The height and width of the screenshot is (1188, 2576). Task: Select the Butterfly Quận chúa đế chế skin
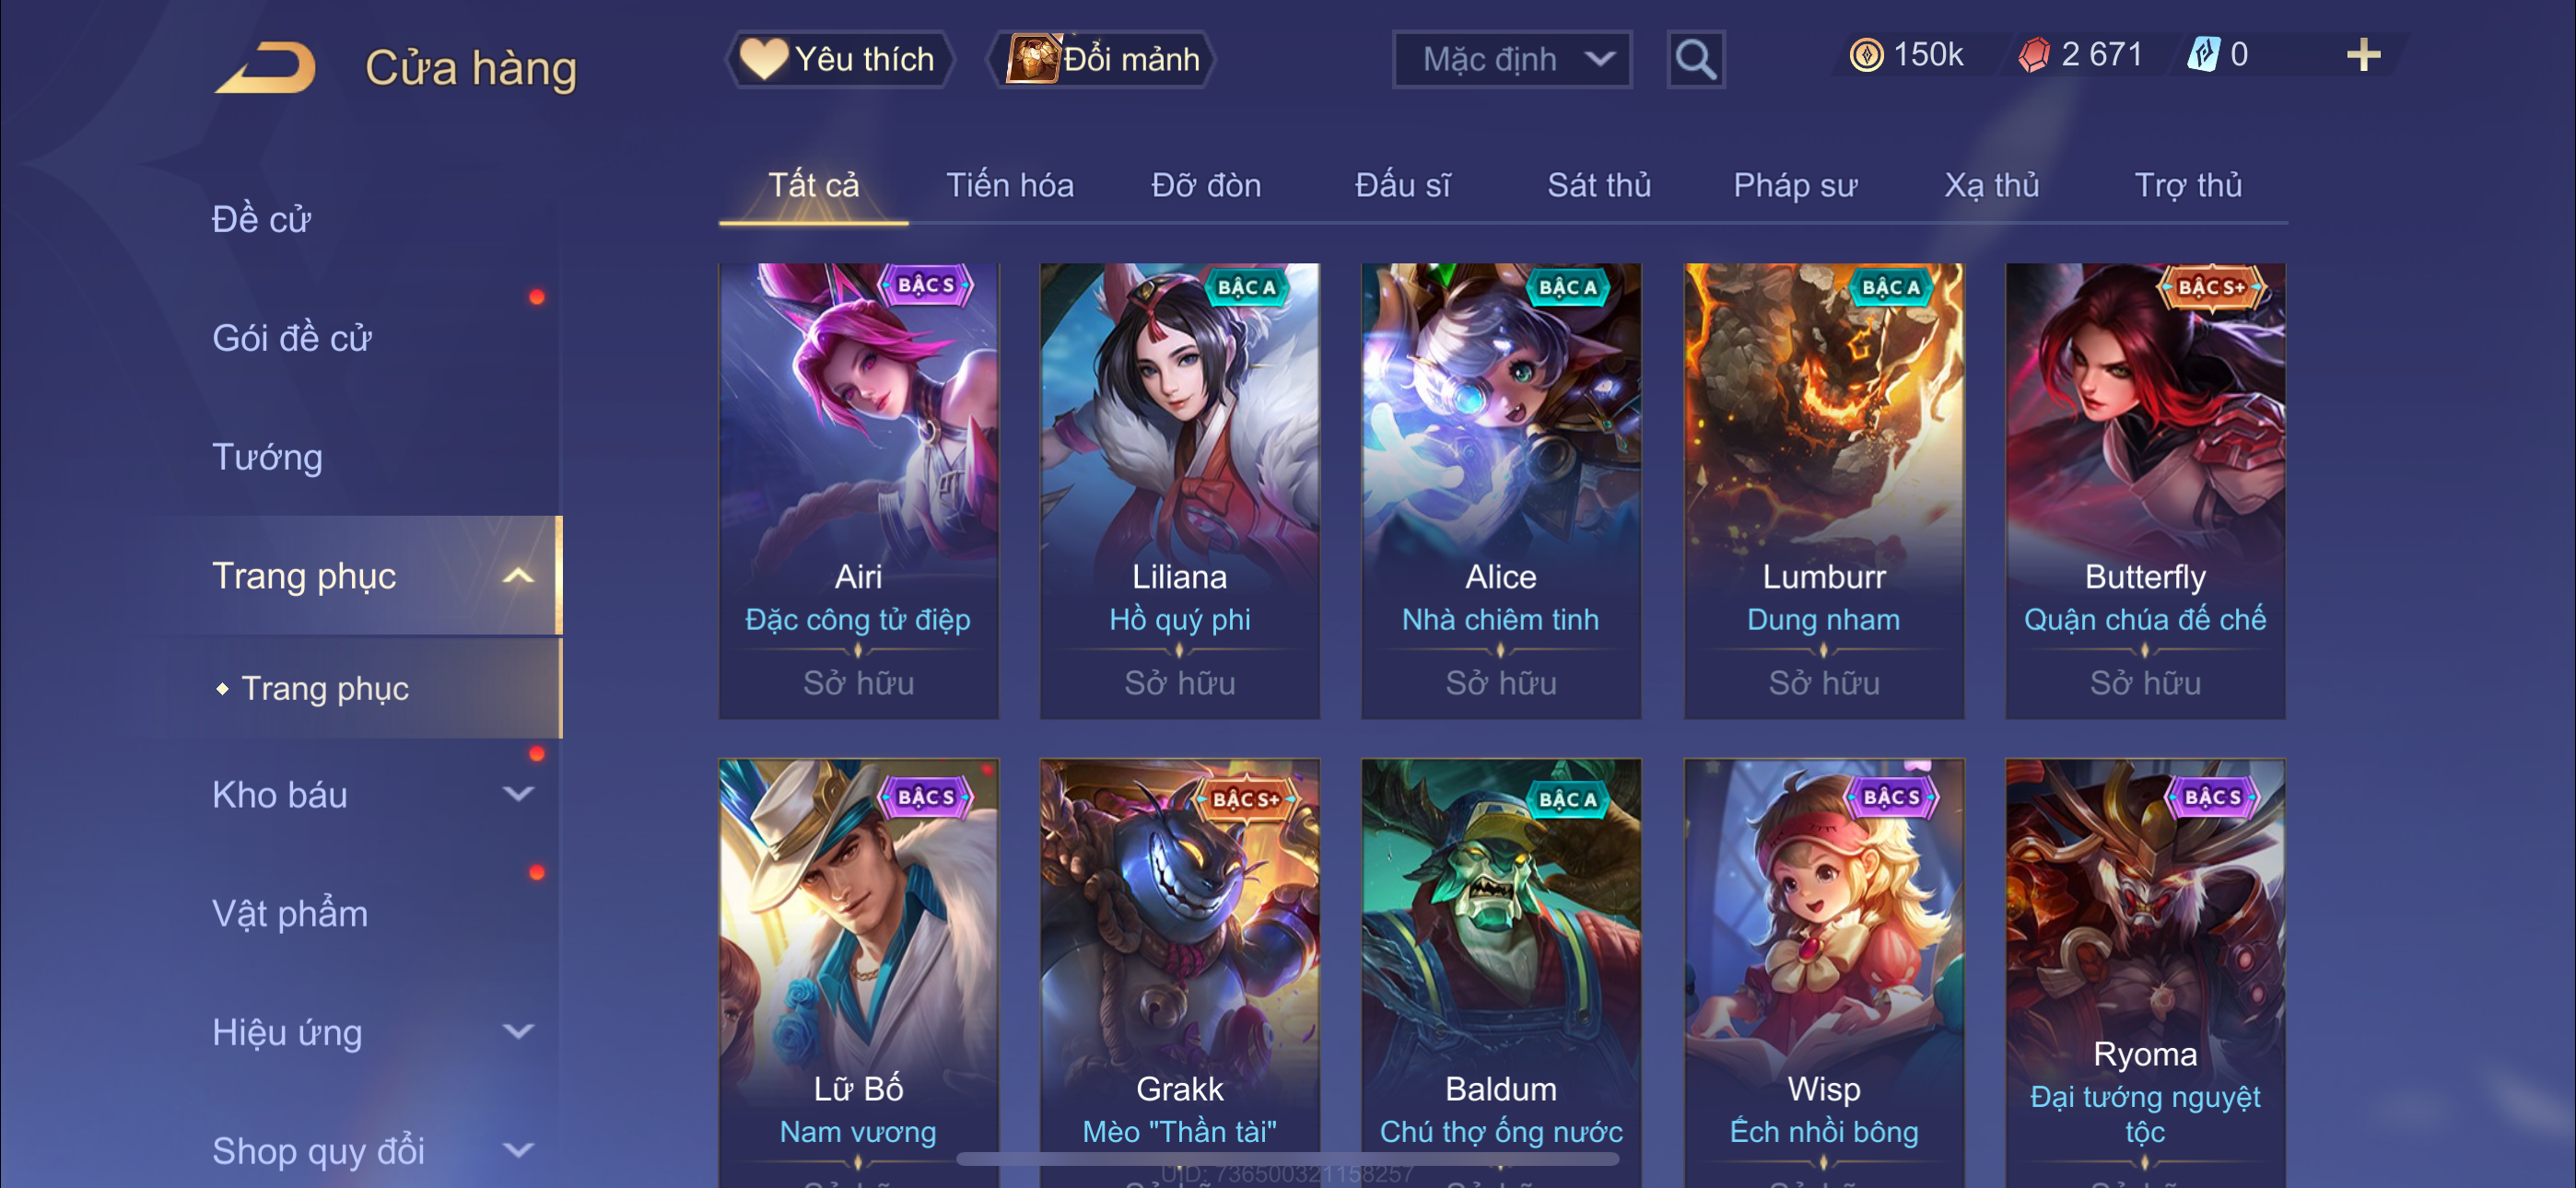click(2144, 491)
